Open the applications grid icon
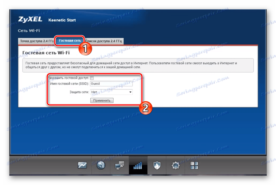Screen dimensions: 276x185 (194, 165)
